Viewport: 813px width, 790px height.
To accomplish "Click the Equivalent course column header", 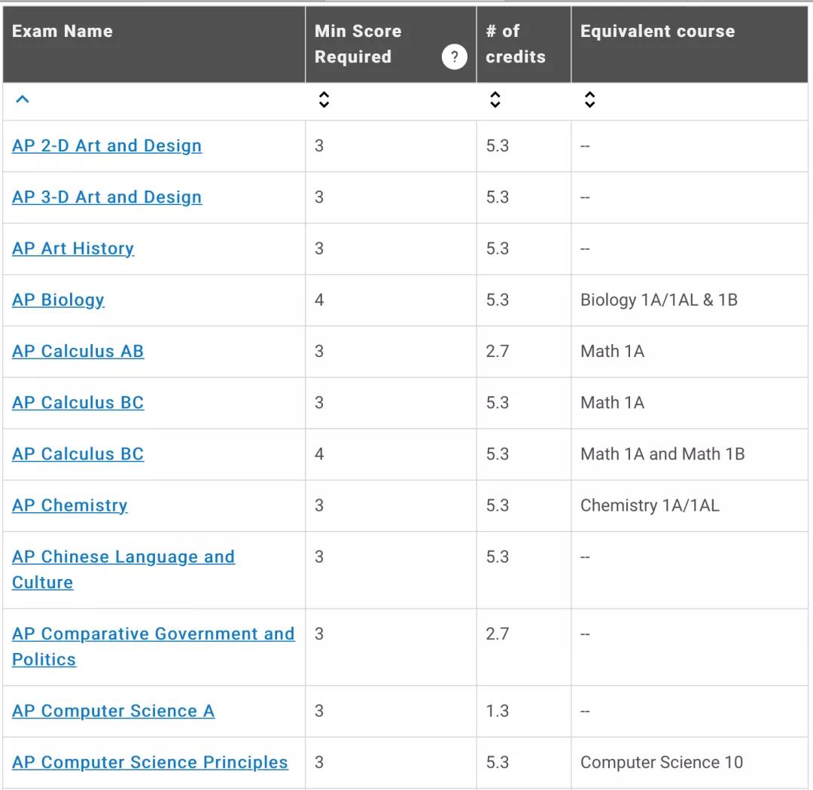I will (657, 32).
